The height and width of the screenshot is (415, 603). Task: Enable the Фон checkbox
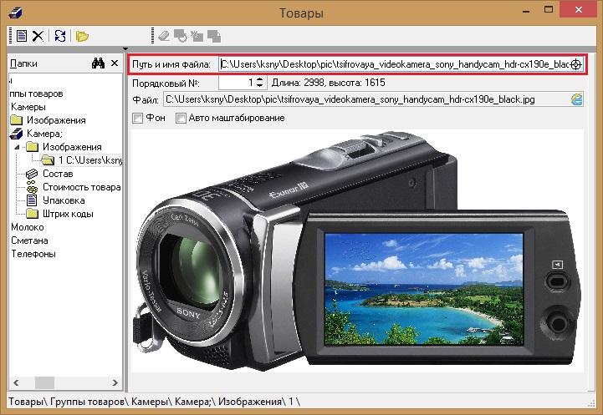(137, 118)
